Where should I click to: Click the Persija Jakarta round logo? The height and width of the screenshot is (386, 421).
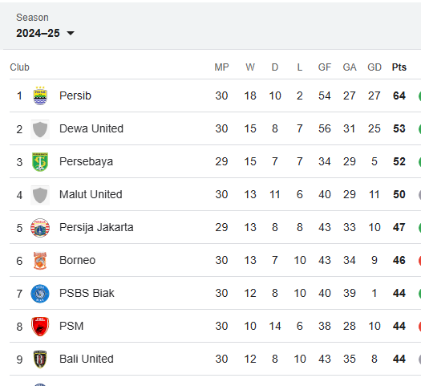pos(40,228)
